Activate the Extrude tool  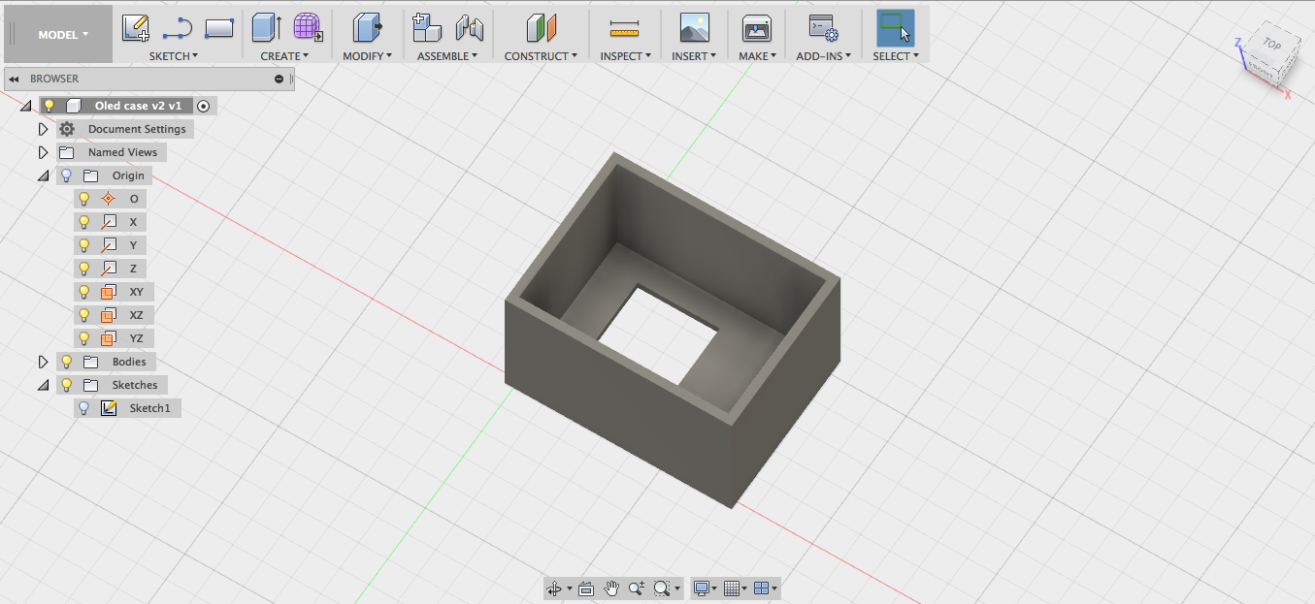(x=267, y=28)
